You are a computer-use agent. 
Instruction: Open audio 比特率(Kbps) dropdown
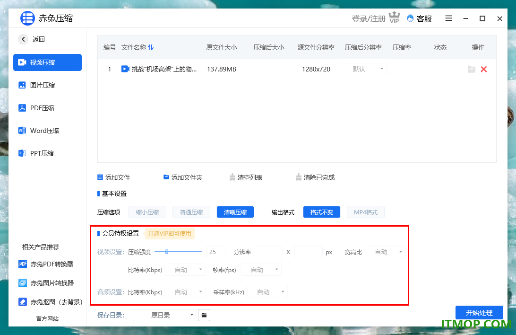point(185,292)
